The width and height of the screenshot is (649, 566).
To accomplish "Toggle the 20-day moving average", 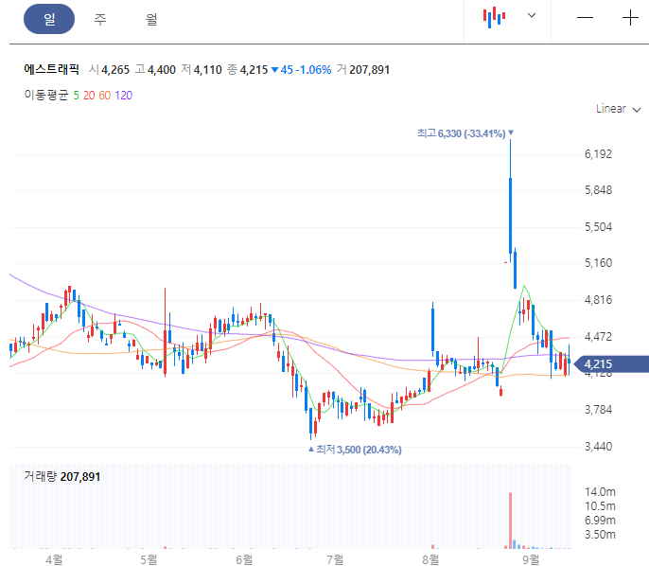I will click(x=89, y=96).
